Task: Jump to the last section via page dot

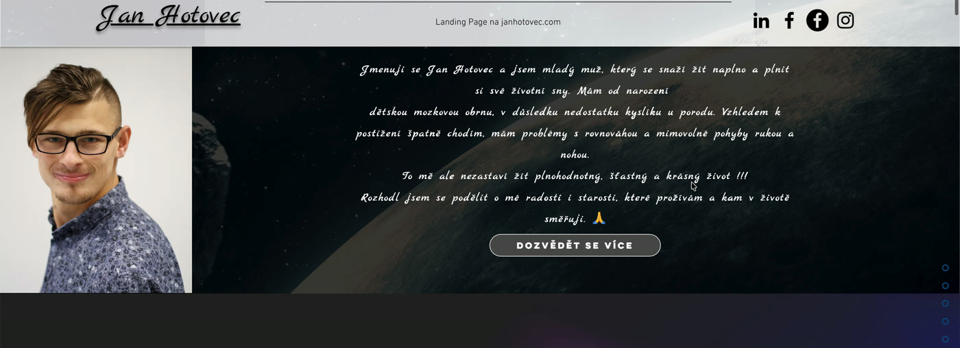Action: click(x=945, y=339)
